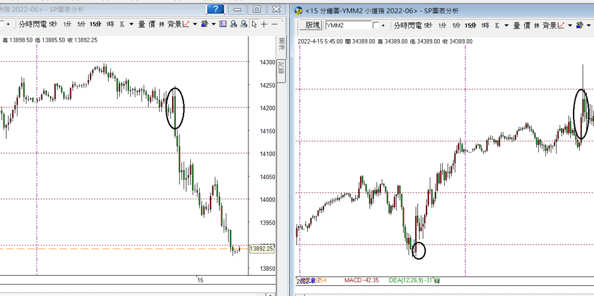Click the red line drawing icon, left window

click(186, 24)
